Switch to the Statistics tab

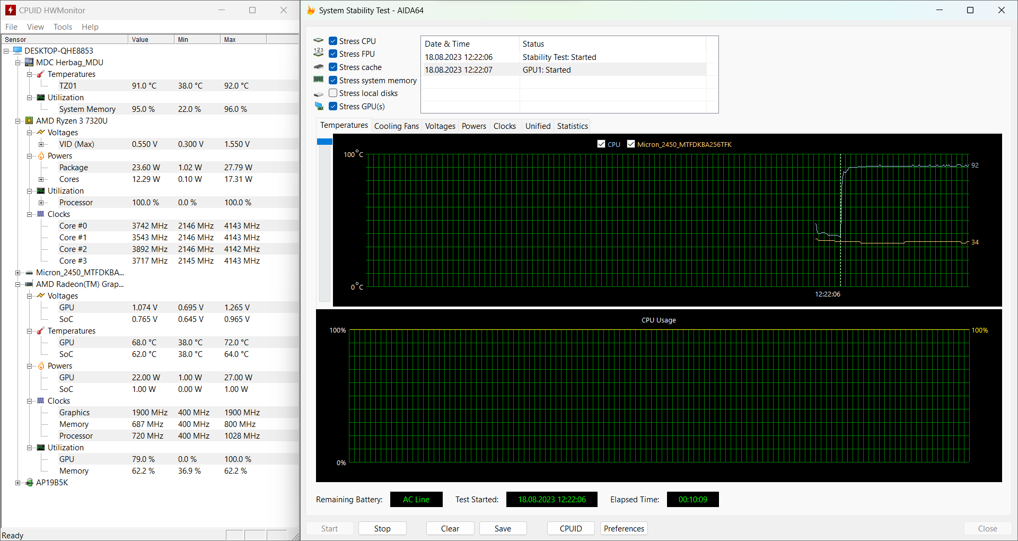click(x=573, y=126)
